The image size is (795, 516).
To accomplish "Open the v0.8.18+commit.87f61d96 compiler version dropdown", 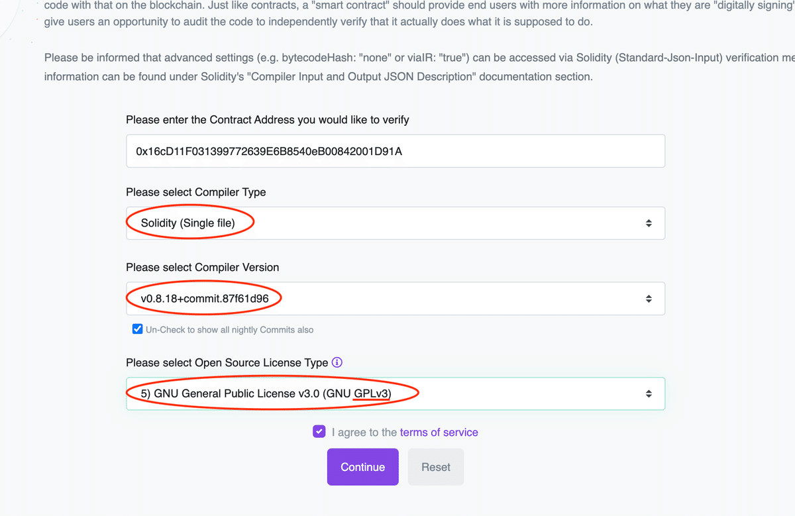I will (396, 299).
